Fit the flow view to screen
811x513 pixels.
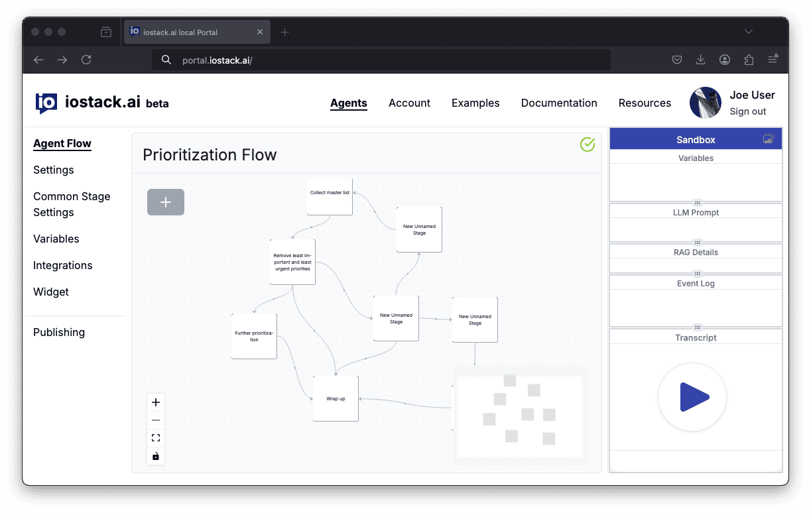tap(156, 438)
